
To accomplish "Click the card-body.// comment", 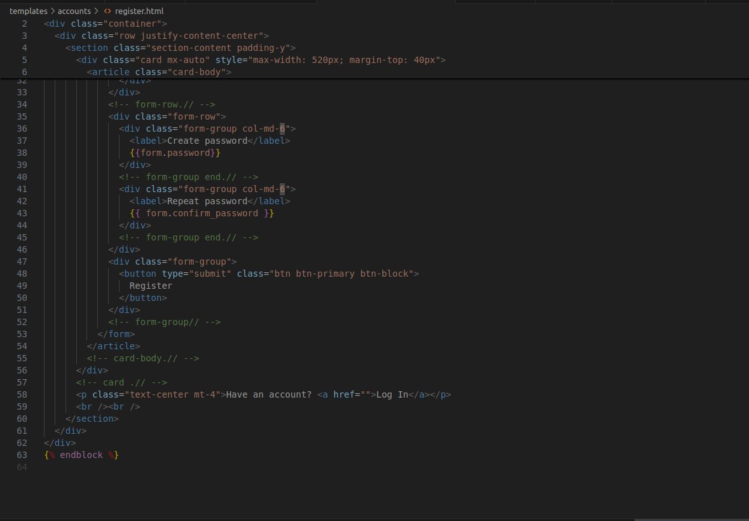I will [143, 358].
